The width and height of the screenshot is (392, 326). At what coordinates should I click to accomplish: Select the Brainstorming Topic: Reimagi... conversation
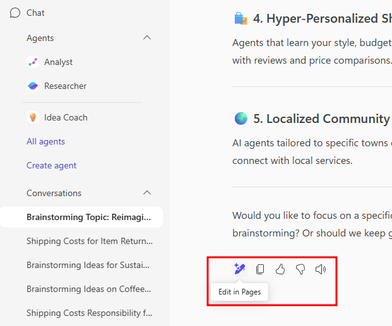[x=88, y=217]
